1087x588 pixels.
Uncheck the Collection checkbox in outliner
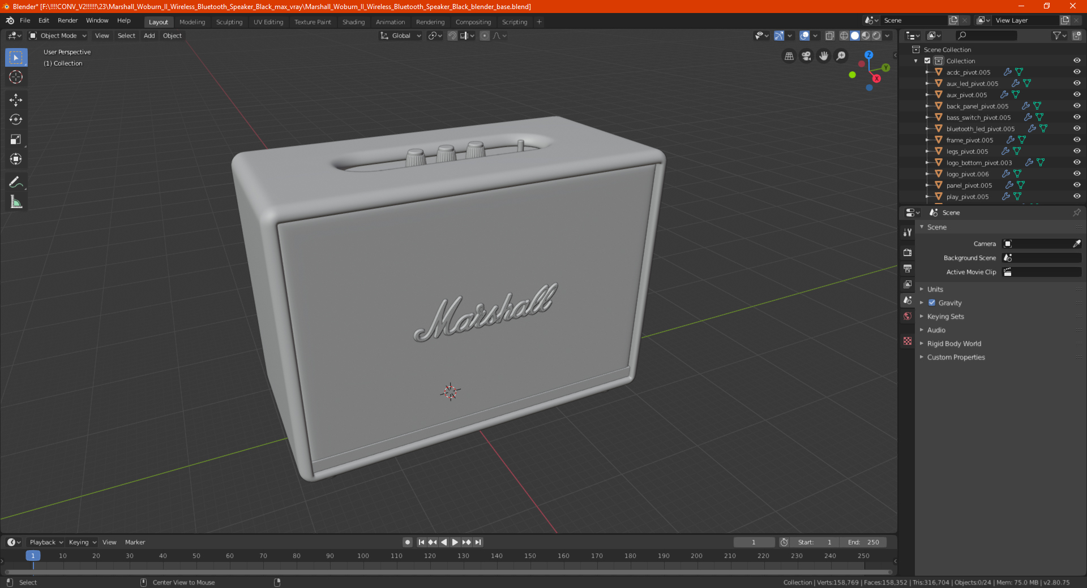coord(927,60)
